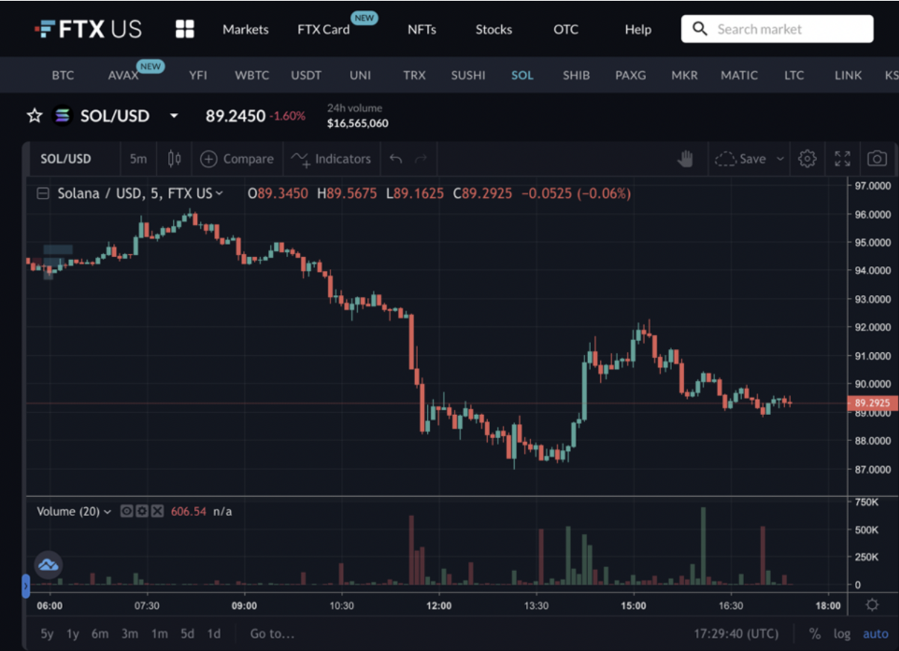
Task: Redo the chart action
Action: point(421,159)
